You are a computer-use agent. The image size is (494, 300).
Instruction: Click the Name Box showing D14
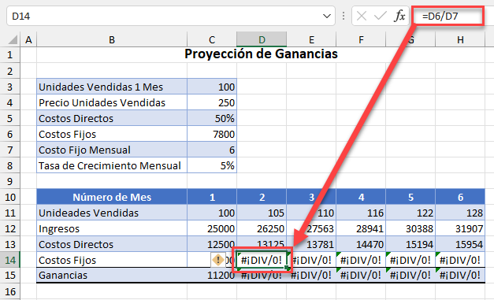(170, 16)
